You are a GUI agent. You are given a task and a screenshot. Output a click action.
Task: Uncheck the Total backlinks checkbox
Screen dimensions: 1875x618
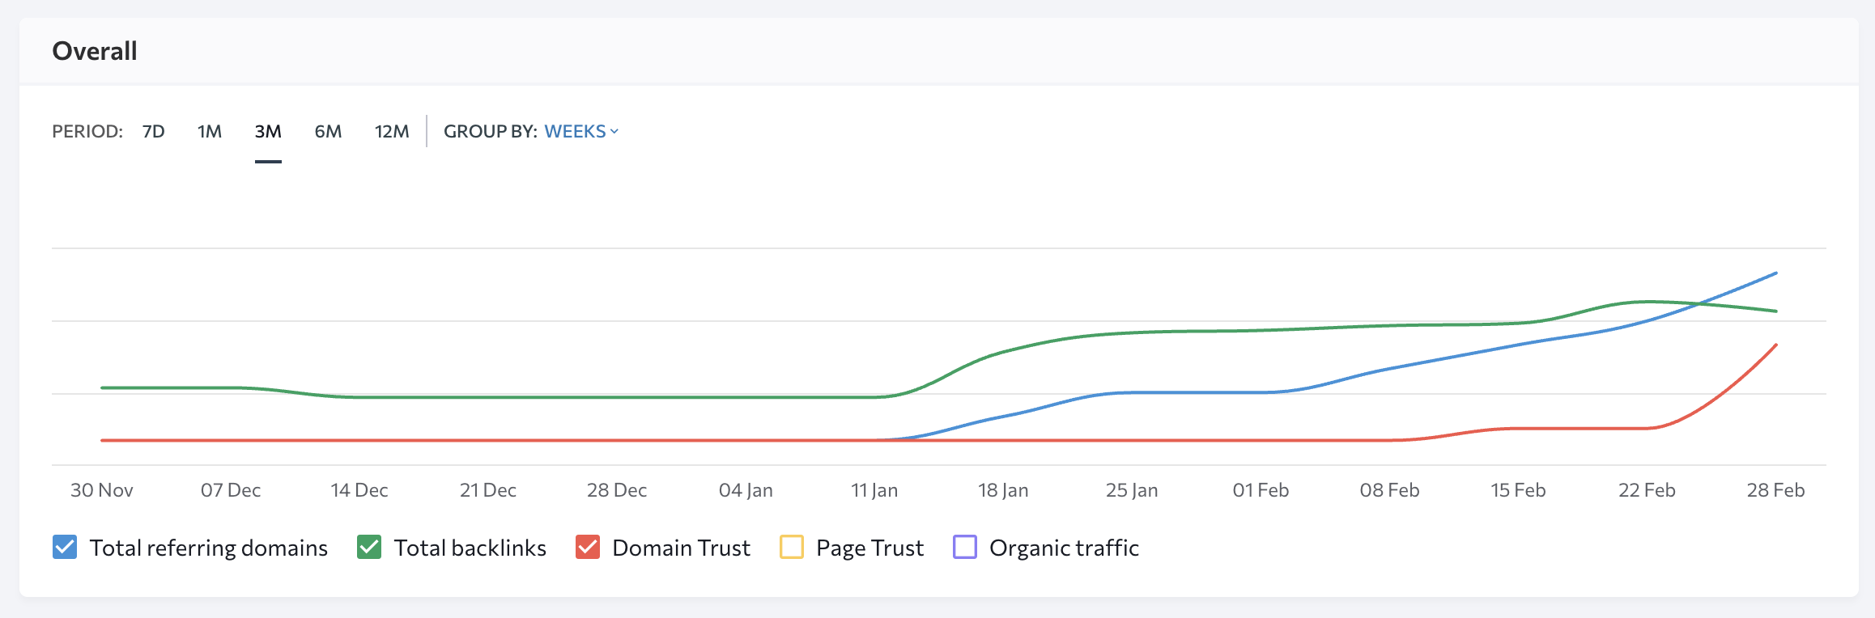point(369,548)
